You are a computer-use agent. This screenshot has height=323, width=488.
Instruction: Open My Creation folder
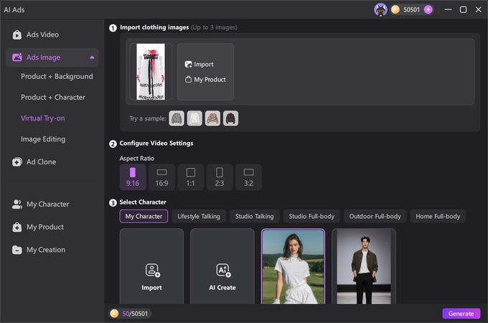(39, 250)
